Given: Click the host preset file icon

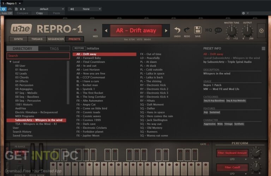Looking at the screenshot, I should pos(16,9).
